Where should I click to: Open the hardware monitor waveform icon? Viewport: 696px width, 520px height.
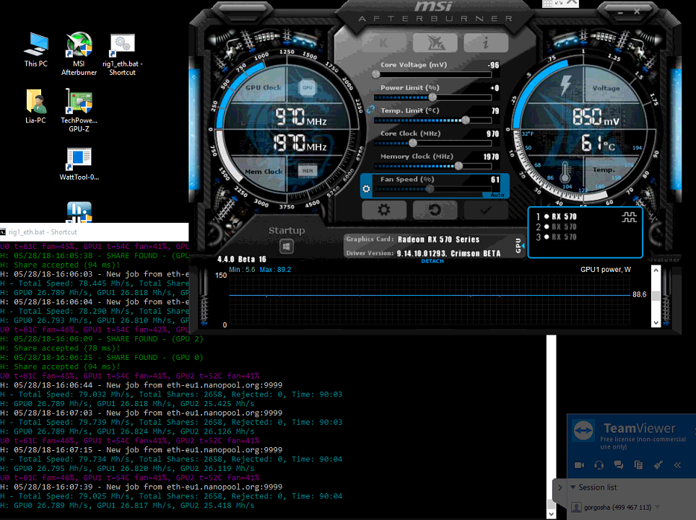tap(629, 217)
